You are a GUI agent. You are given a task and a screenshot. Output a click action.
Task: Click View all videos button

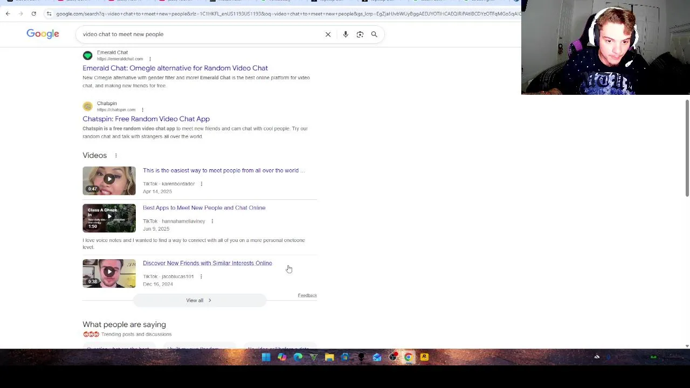(x=199, y=300)
